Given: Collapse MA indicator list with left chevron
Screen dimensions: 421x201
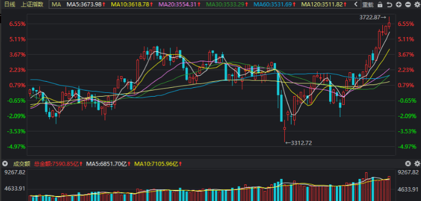Looking at the screenshot, I should coord(356,4).
